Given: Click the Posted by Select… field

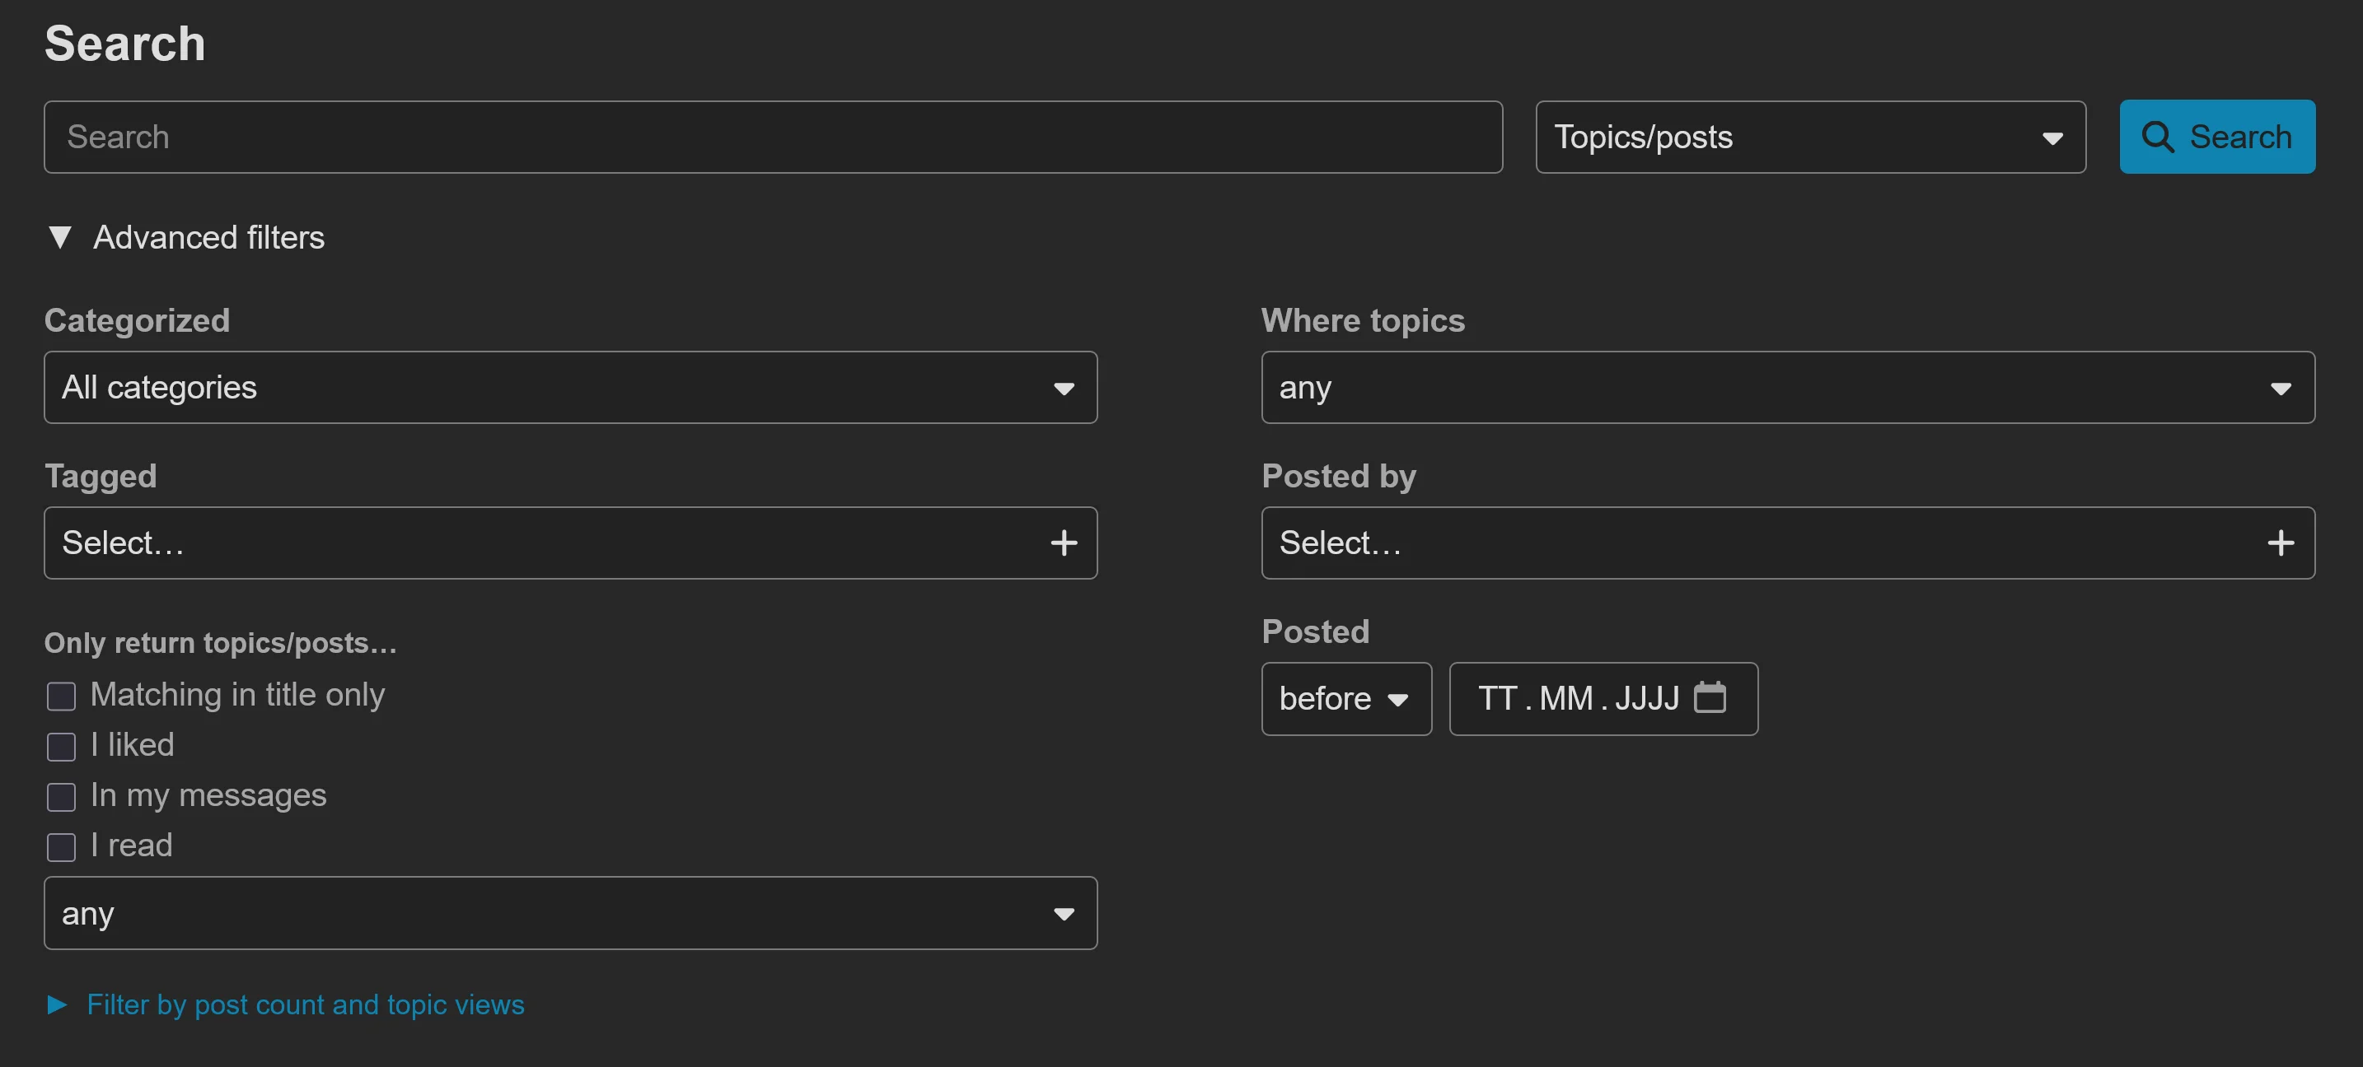Looking at the screenshot, I should 1762,543.
